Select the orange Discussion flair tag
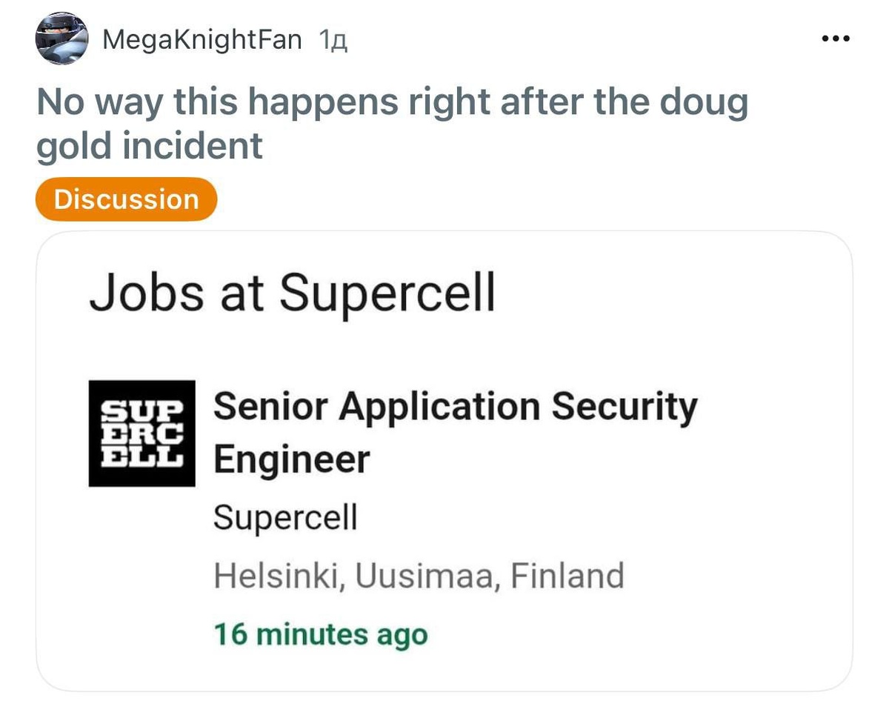Viewport: 889px width, 701px height. coord(126,199)
